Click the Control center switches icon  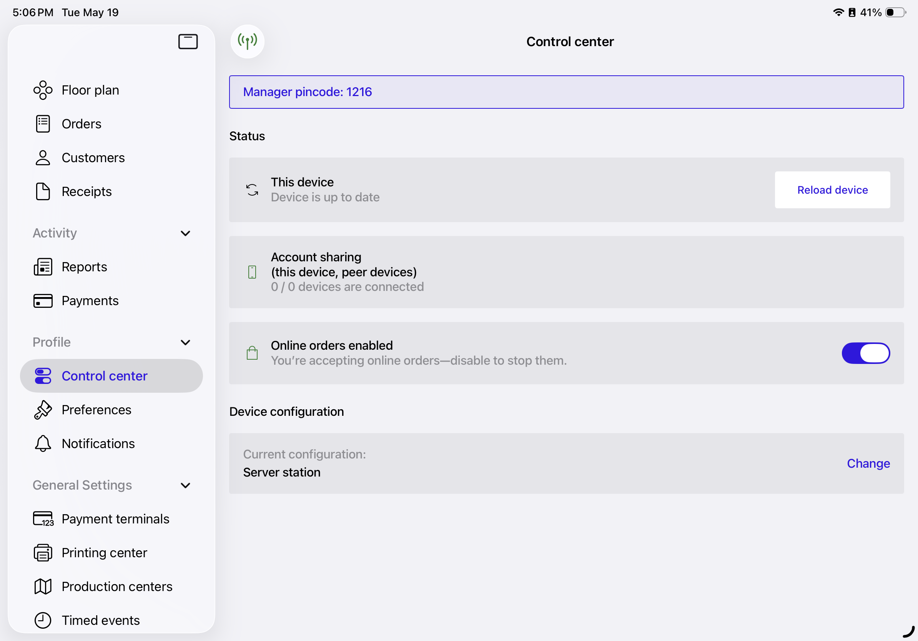[x=43, y=376]
